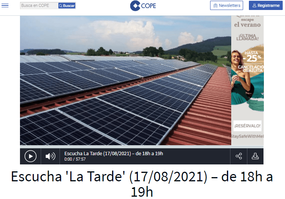Click the 'Última llamada' ad text
This screenshot has height=199, width=285.
(247, 36)
